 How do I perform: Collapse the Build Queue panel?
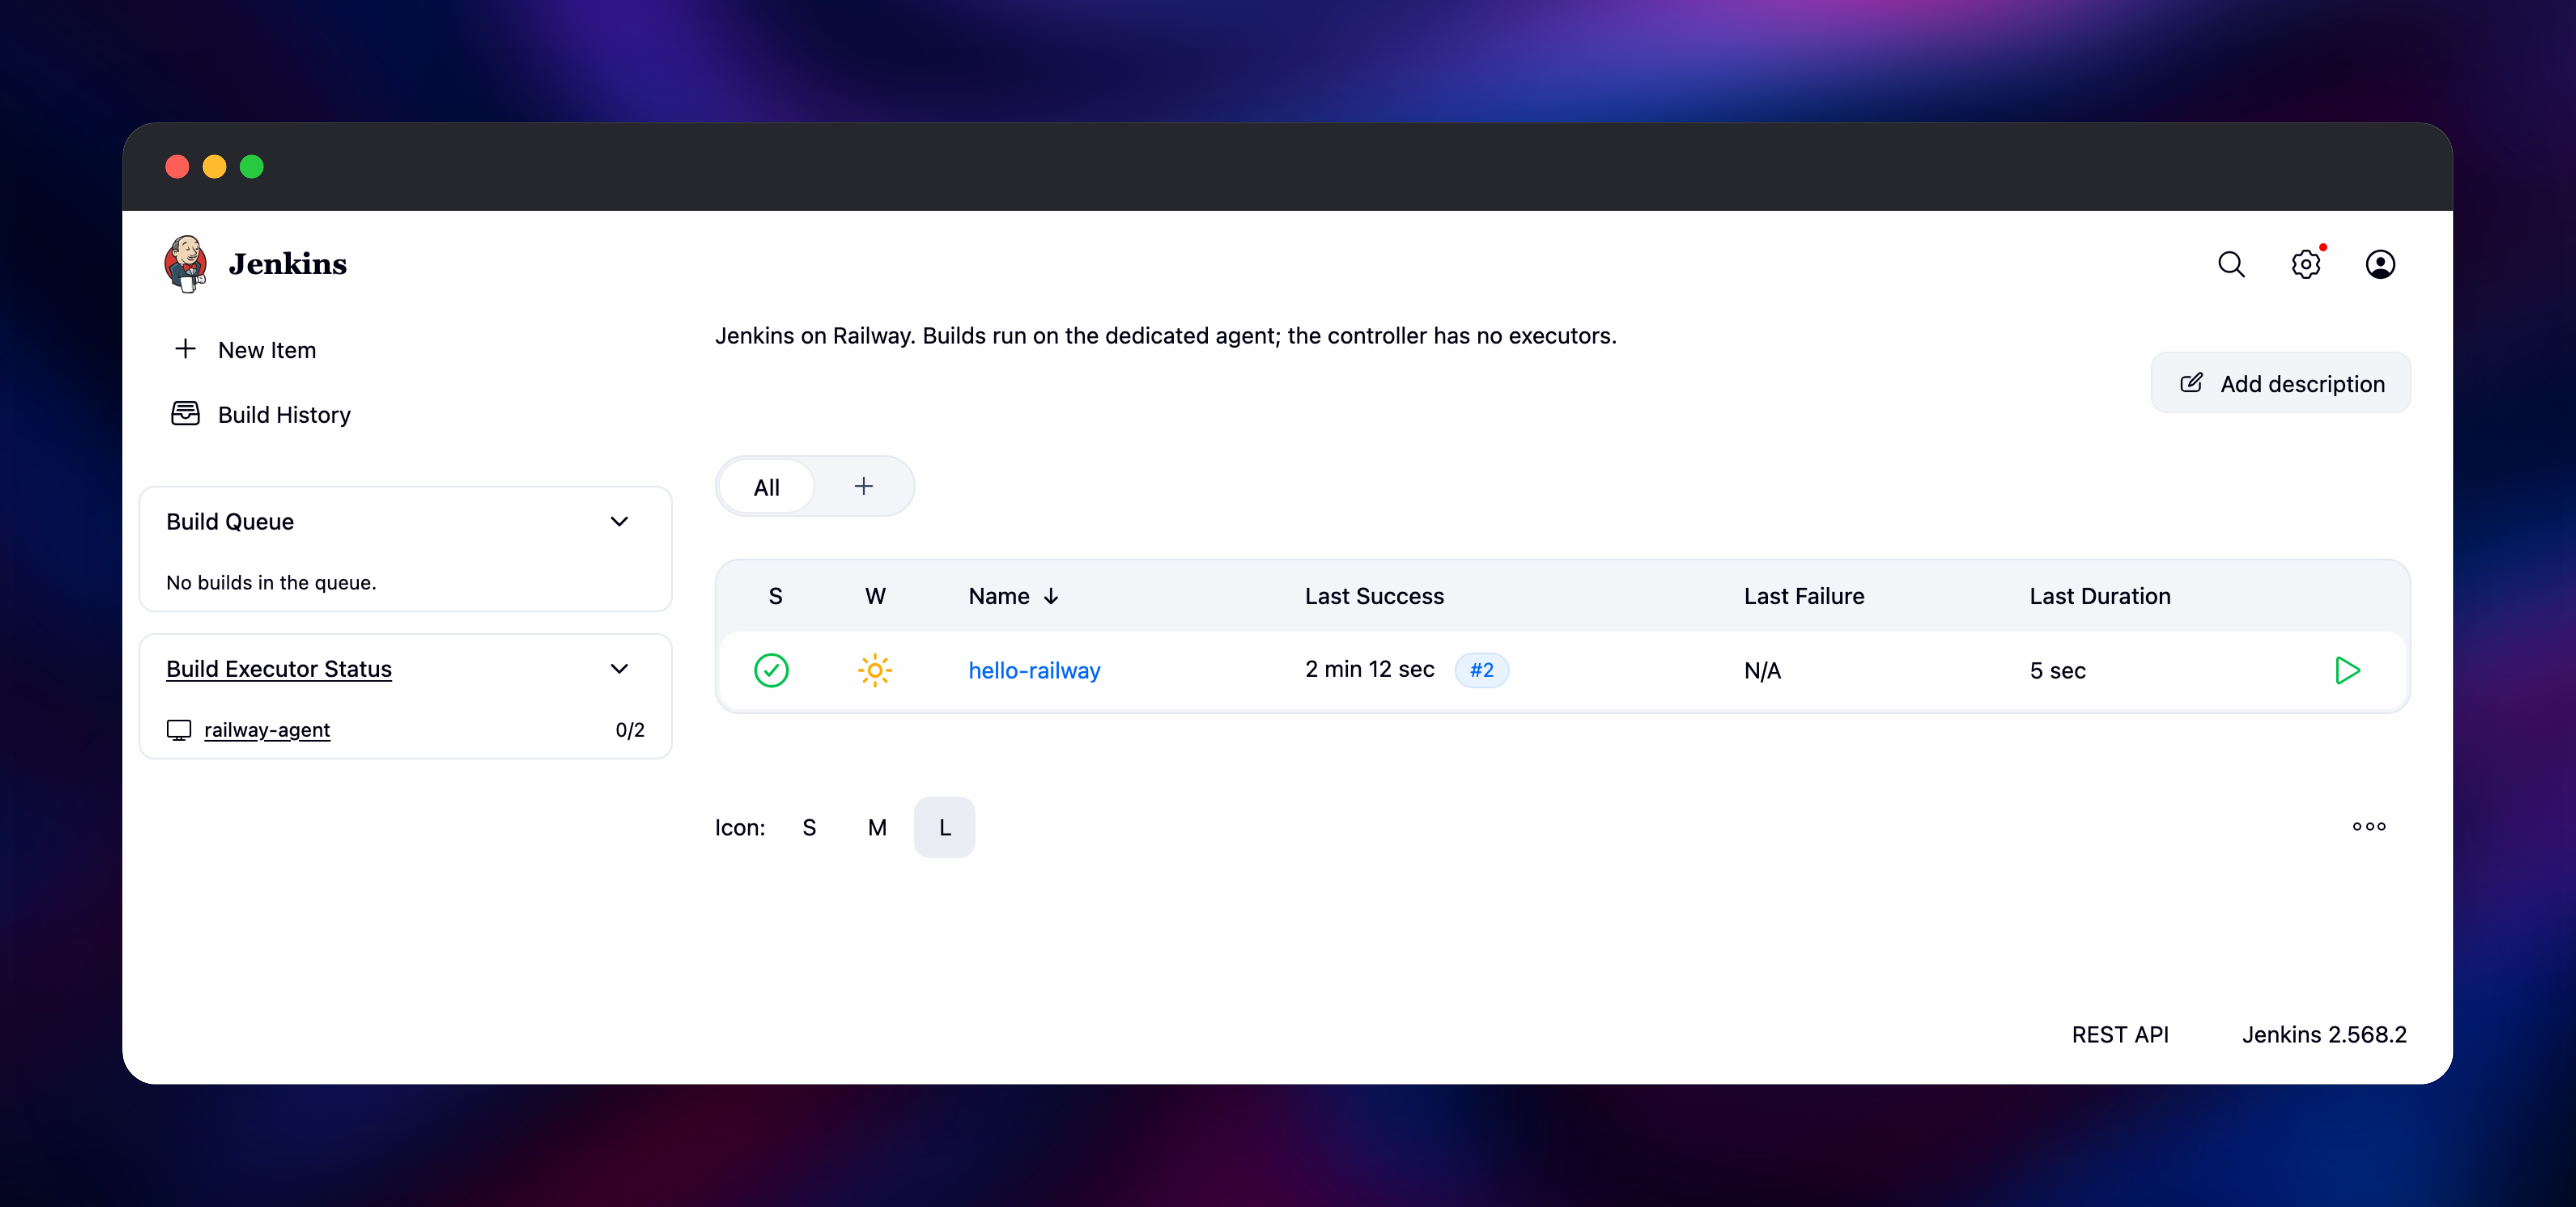click(x=619, y=521)
